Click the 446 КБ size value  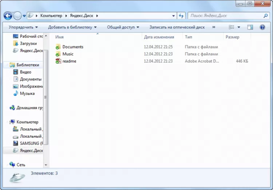pyautogui.click(x=242, y=61)
